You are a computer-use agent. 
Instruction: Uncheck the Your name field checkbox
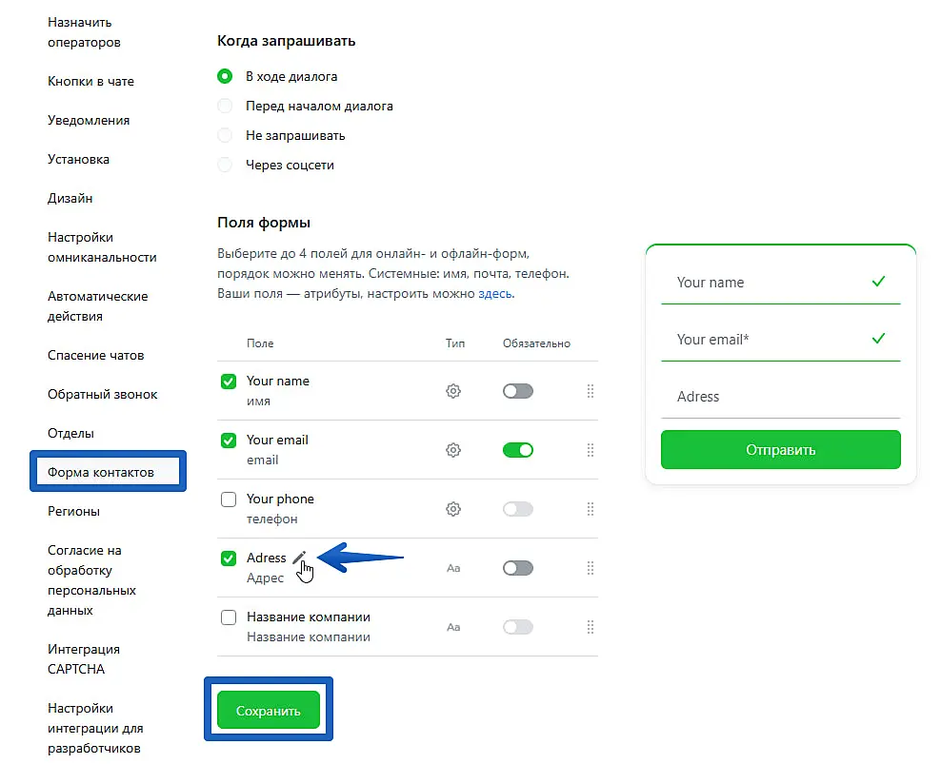[x=229, y=382]
